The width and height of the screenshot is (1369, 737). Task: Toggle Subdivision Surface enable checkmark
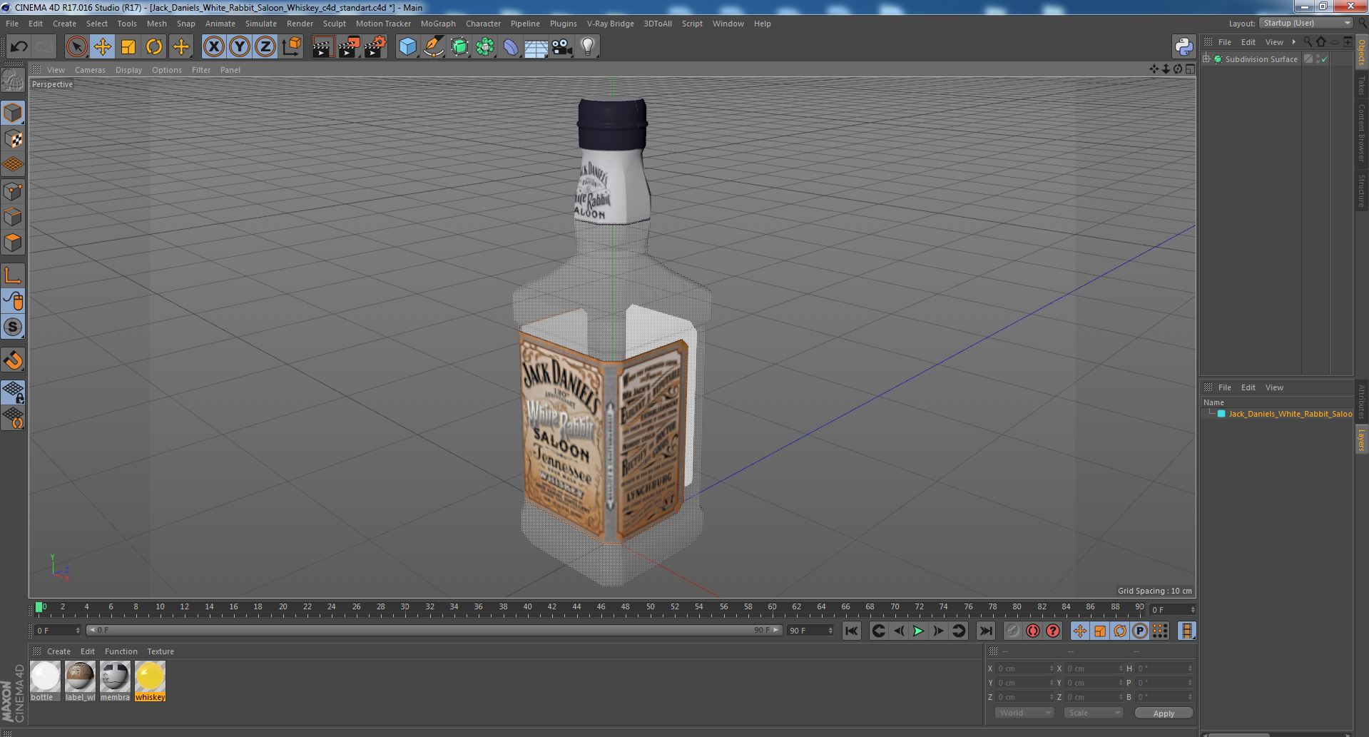(1325, 59)
